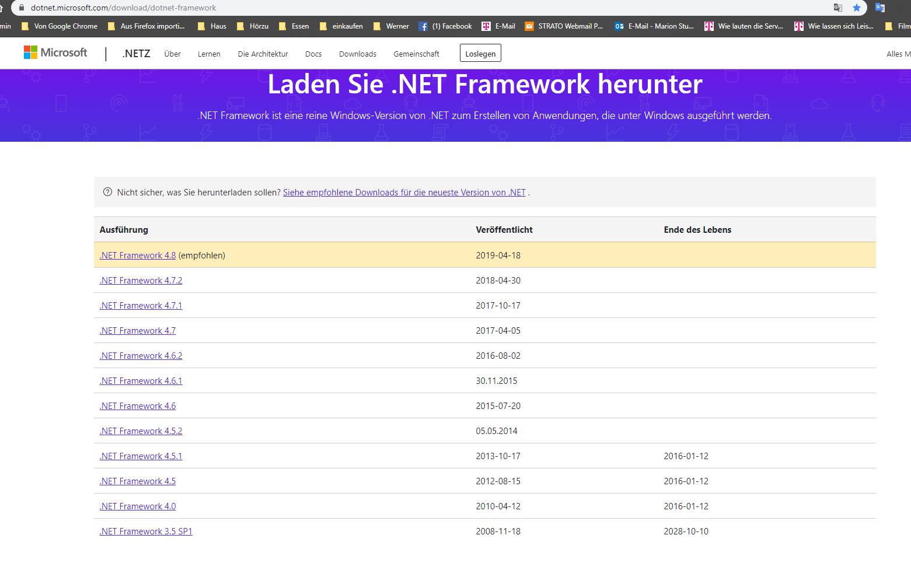Open .NET Framework 4.6 link
911x563 pixels.
(138, 406)
